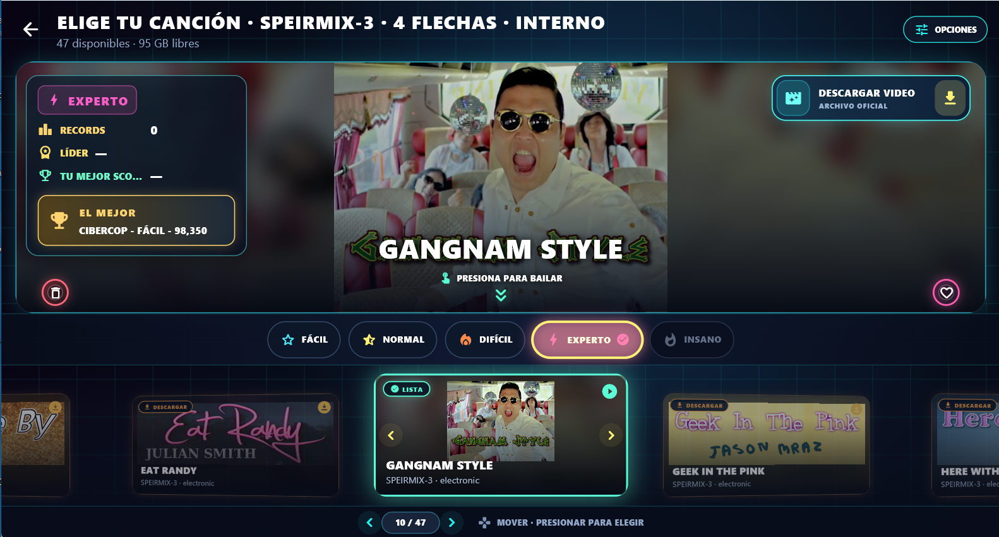
Task: Click the RECORDS bar chart icon
Action: click(x=45, y=130)
